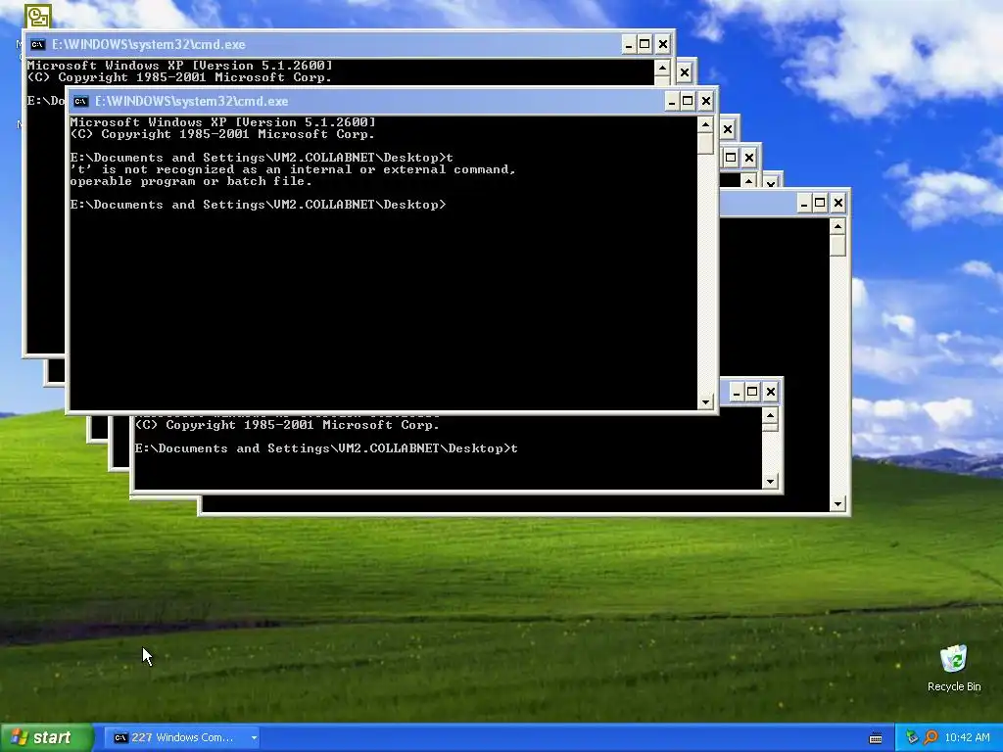Open system menu icon of the back cmd.exe window
1003x752 pixels.
[38, 44]
